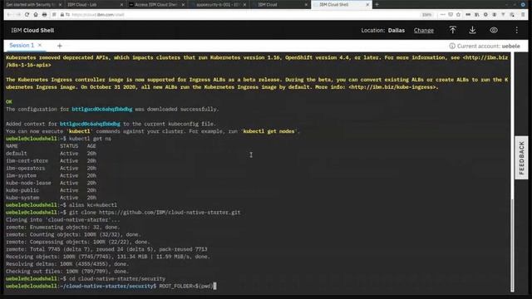
Task: Click the Dallas location label
Action: (397, 30)
